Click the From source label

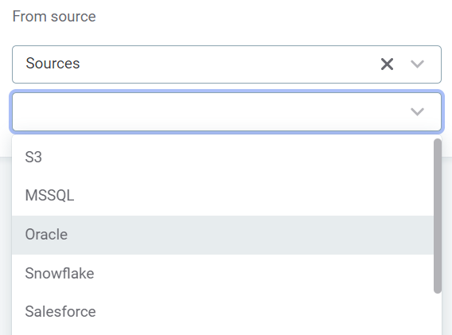(x=54, y=17)
